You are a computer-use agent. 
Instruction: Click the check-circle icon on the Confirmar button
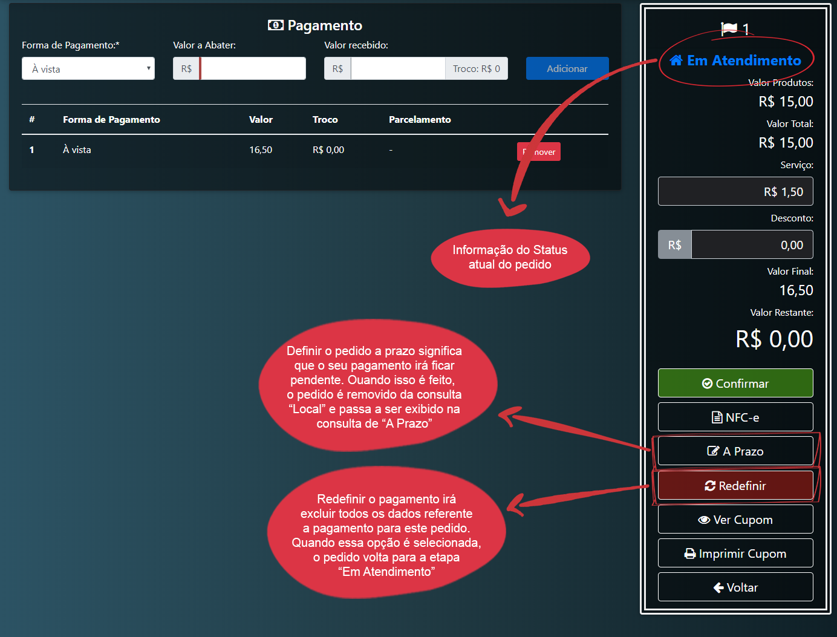pyautogui.click(x=707, y=384)
